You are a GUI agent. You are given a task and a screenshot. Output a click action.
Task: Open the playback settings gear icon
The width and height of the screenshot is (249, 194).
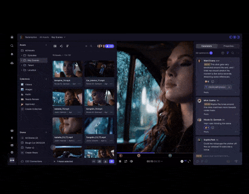click(x=182, y=161)
